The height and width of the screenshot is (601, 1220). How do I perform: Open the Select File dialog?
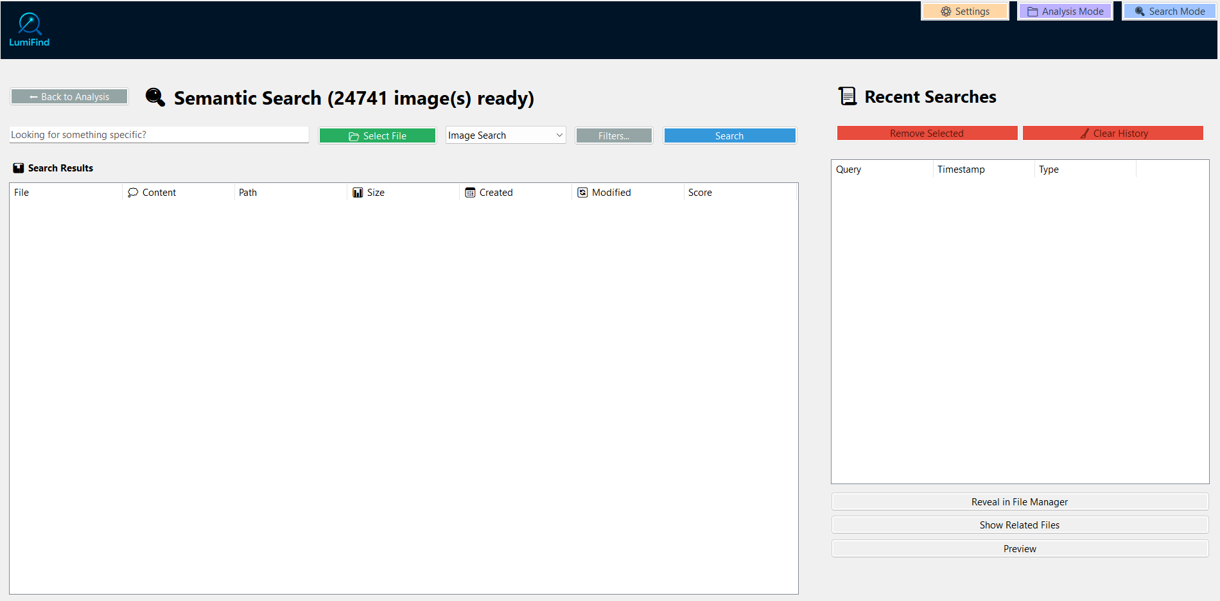[378, 136]
